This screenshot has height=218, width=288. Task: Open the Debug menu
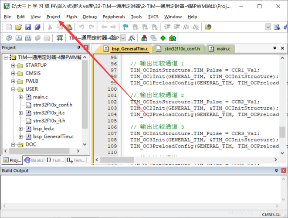pos(90,17)
